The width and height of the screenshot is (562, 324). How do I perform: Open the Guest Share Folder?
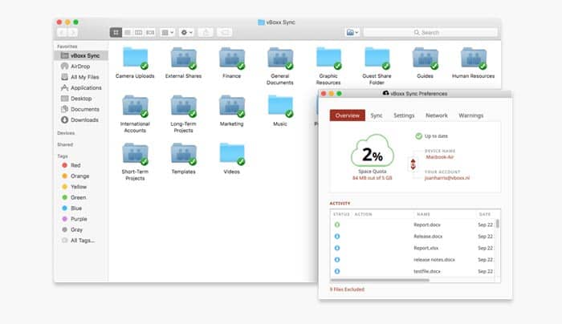[x=377, y=59]
